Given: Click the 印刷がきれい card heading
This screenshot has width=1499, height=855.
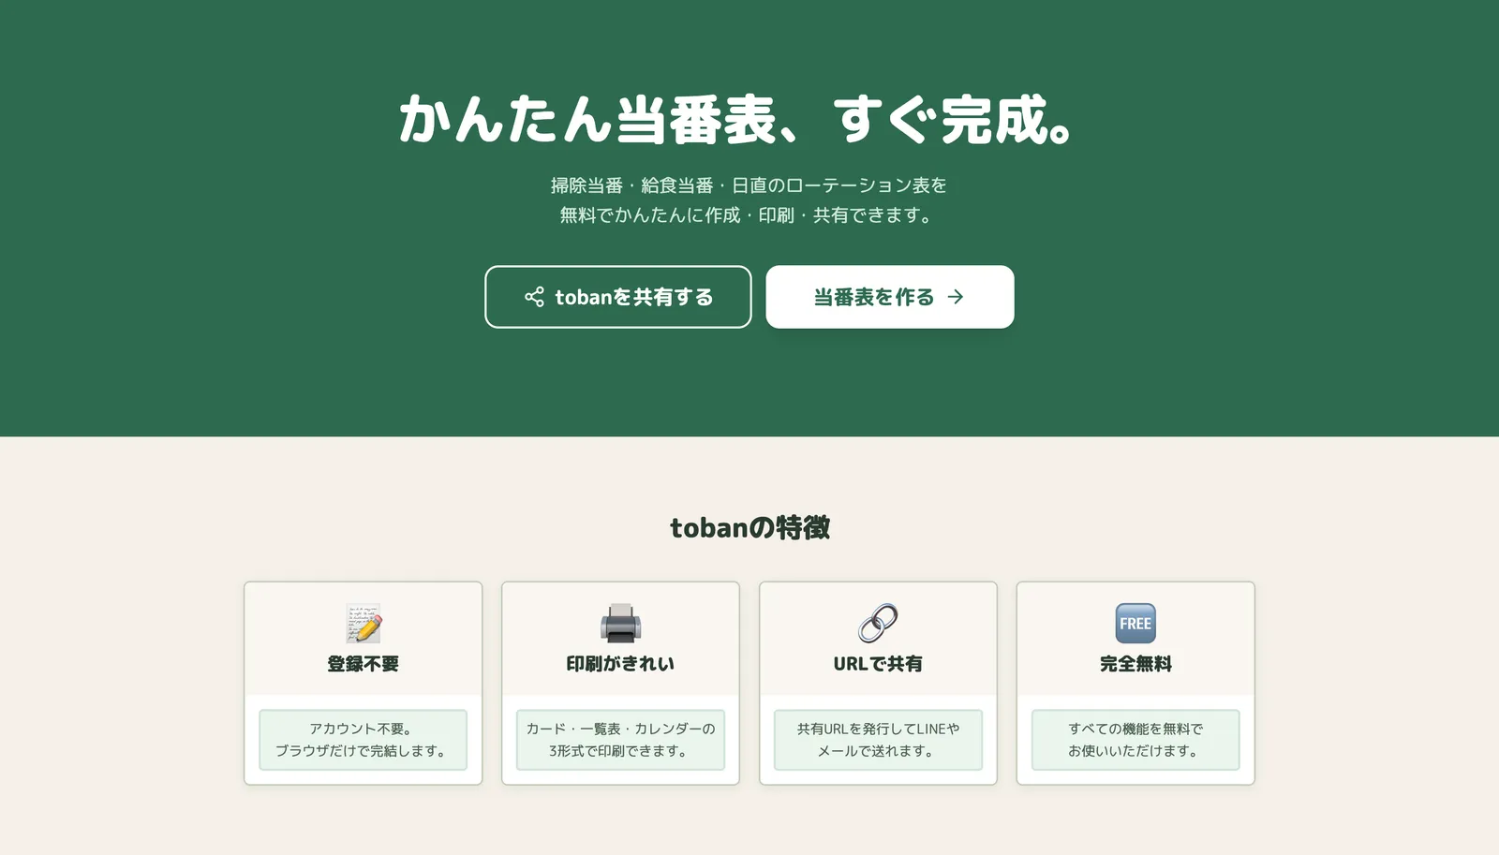Looking at the screenshot, I should coord(620,664).
